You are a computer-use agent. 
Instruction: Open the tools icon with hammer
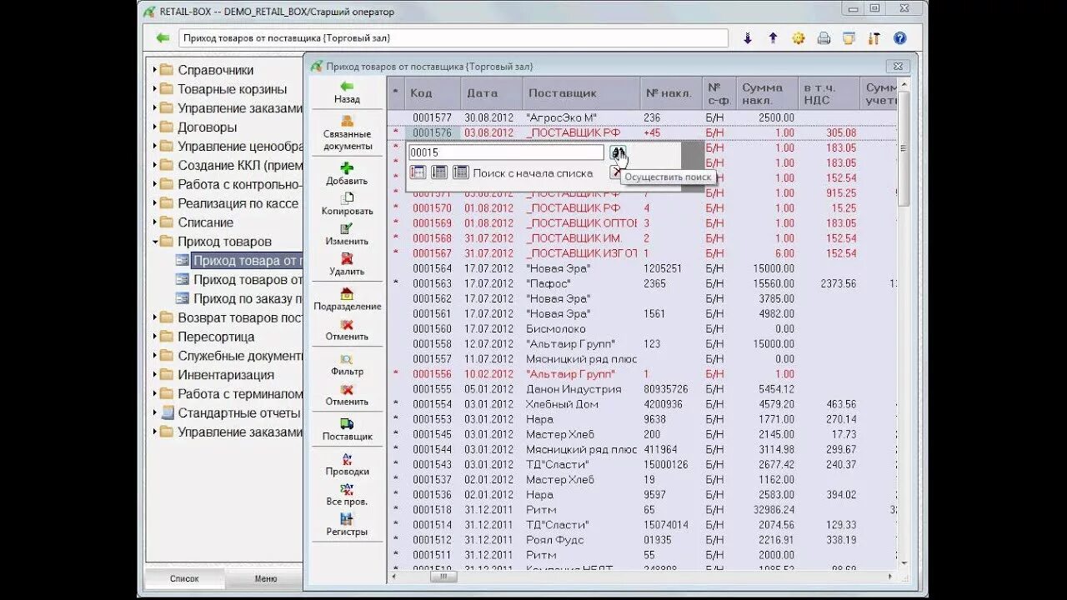coord(874,38)
